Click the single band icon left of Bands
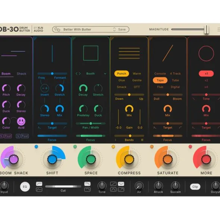Viewport: 220px width, 220px height. click(x=116, y=140)
